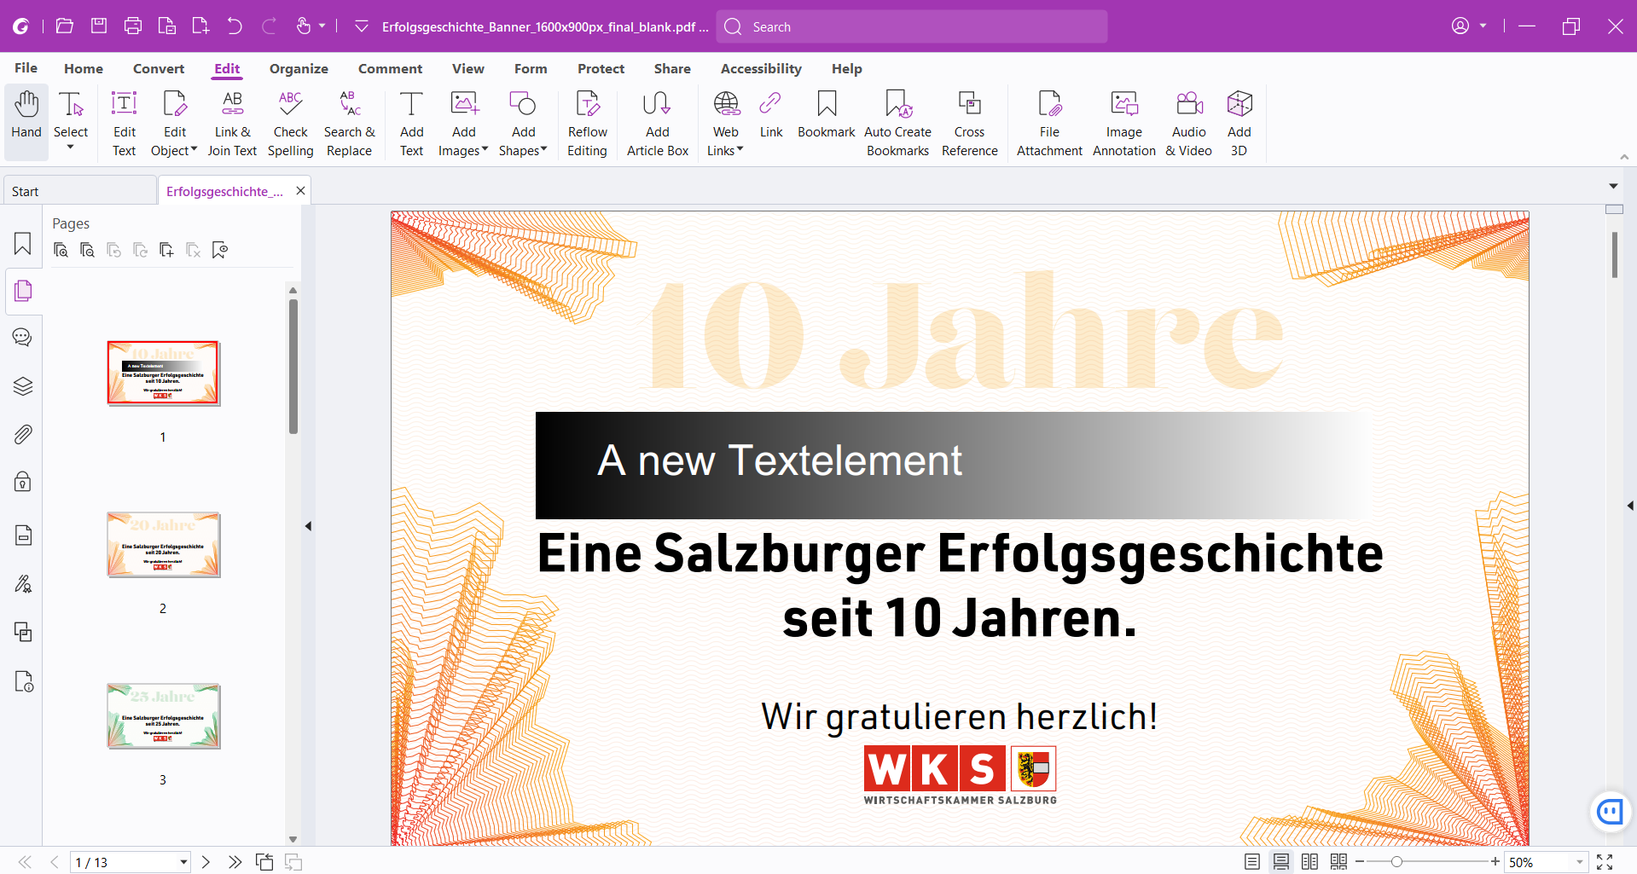This screenshot has width=1637, height=874.
Task: Open the Protect ribbon tab
Action: [x=601, y=68]
